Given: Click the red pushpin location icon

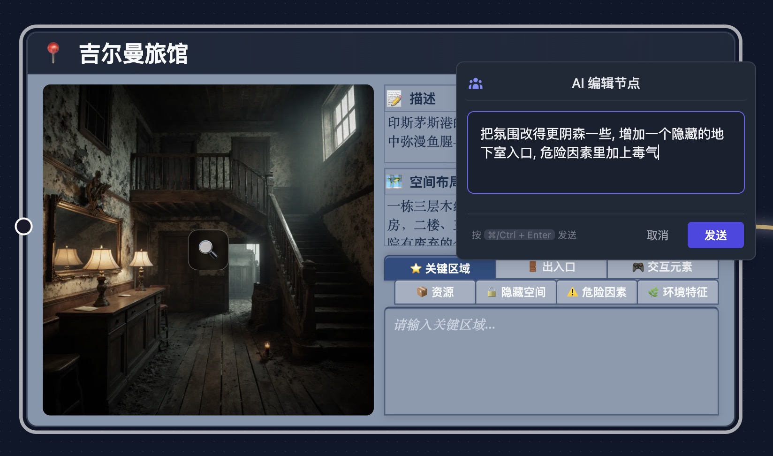Looking at the screenshot, I should [53, 52].
